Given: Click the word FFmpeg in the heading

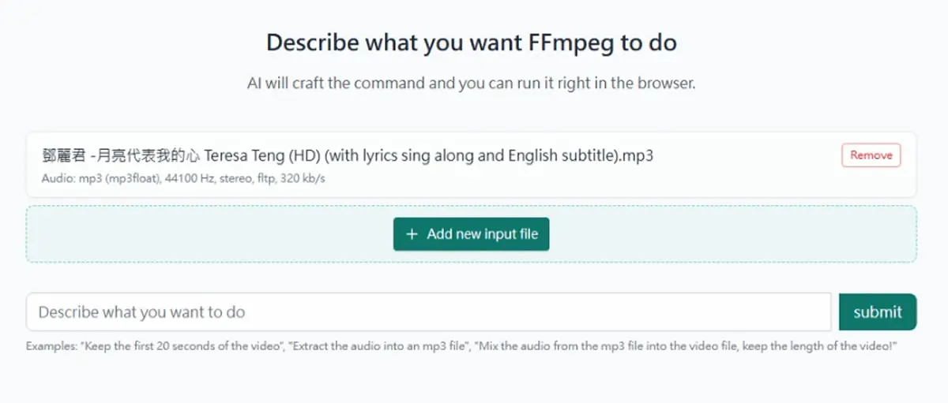Looking at the screenshot, I should point(564,42).
